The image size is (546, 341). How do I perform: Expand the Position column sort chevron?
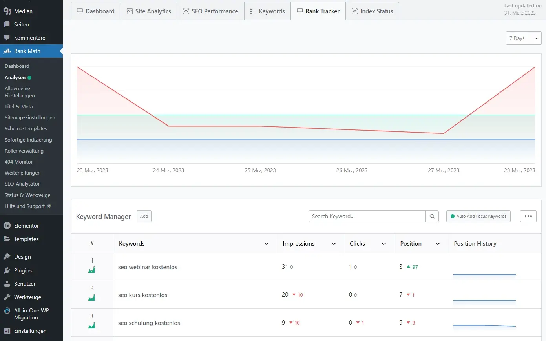pos(438,244)
